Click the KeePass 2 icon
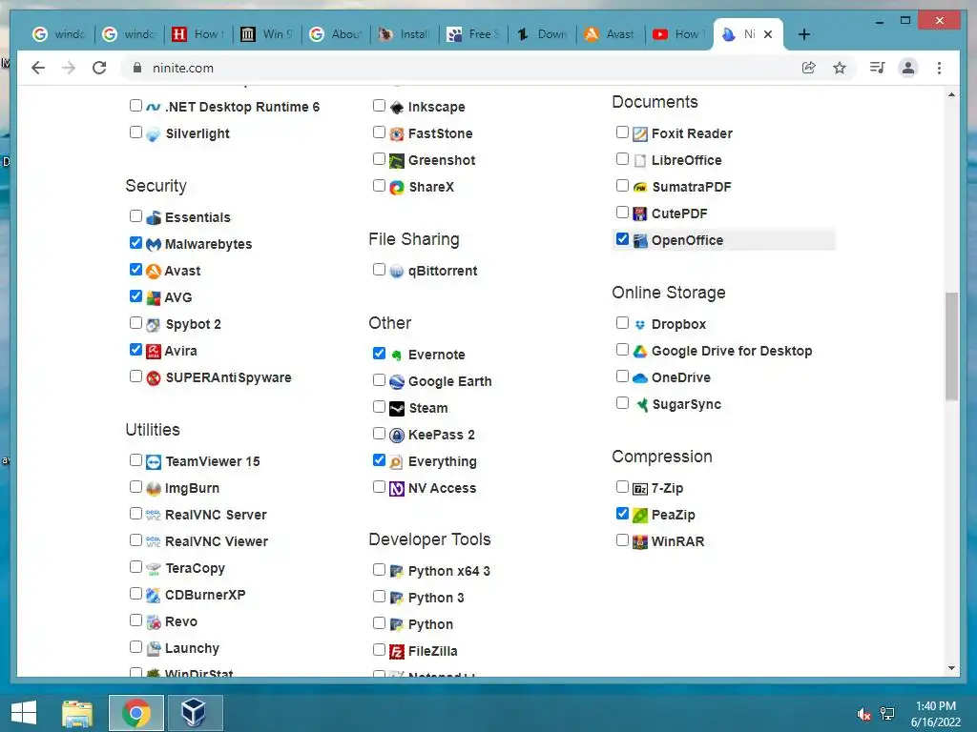This screenshot has width=977, height=732. (x=396, y=435)
